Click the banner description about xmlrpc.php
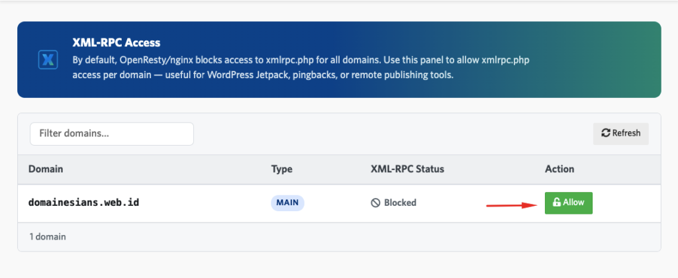Screen dimensions: 678x278 (x=301, y=68)
